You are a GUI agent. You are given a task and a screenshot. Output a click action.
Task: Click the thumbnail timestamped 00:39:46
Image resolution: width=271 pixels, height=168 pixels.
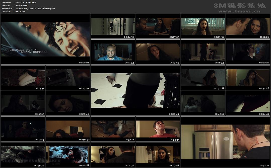pyautogui.click(x=68, y=103)
